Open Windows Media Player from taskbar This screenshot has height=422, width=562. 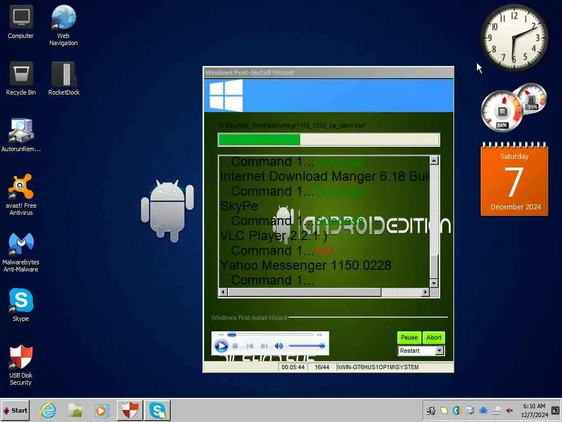point(102,410)
